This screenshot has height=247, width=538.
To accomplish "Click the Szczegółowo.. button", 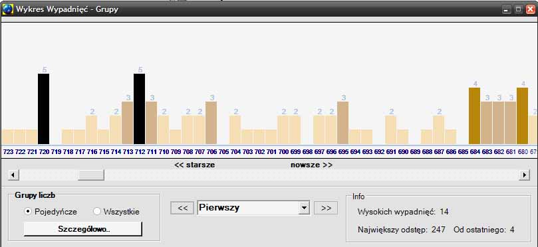I will 82,229.
